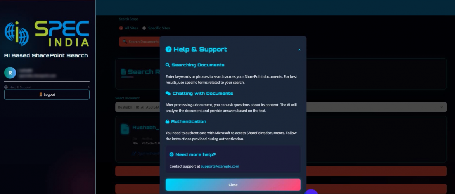Click the Logout button
Image resolution: width=455 pixels, height=194 pixels.
coord(47,94)
